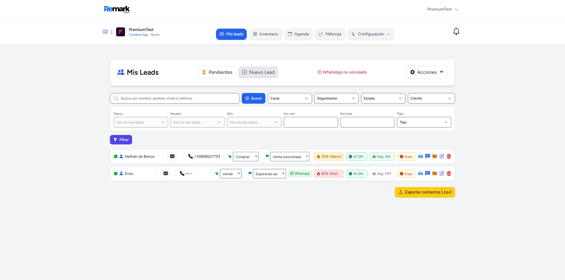Click the blue flag icon in Enzo's row
Image resolution: width=565 pixels, height=280 pixels.
(x=250, y=173)
